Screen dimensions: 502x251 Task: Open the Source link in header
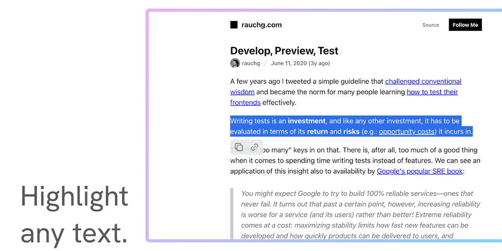(430, 25)
